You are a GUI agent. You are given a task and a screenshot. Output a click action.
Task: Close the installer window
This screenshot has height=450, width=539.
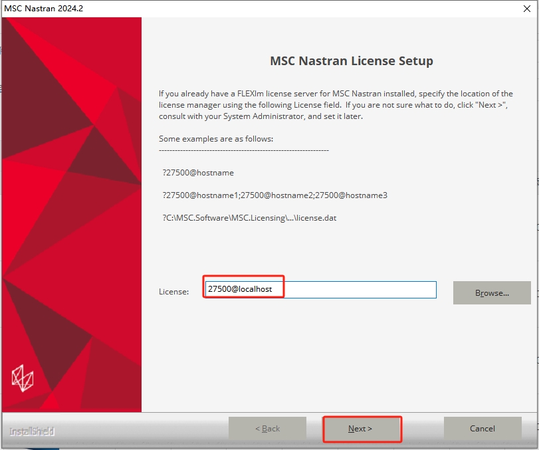(528, 9)
